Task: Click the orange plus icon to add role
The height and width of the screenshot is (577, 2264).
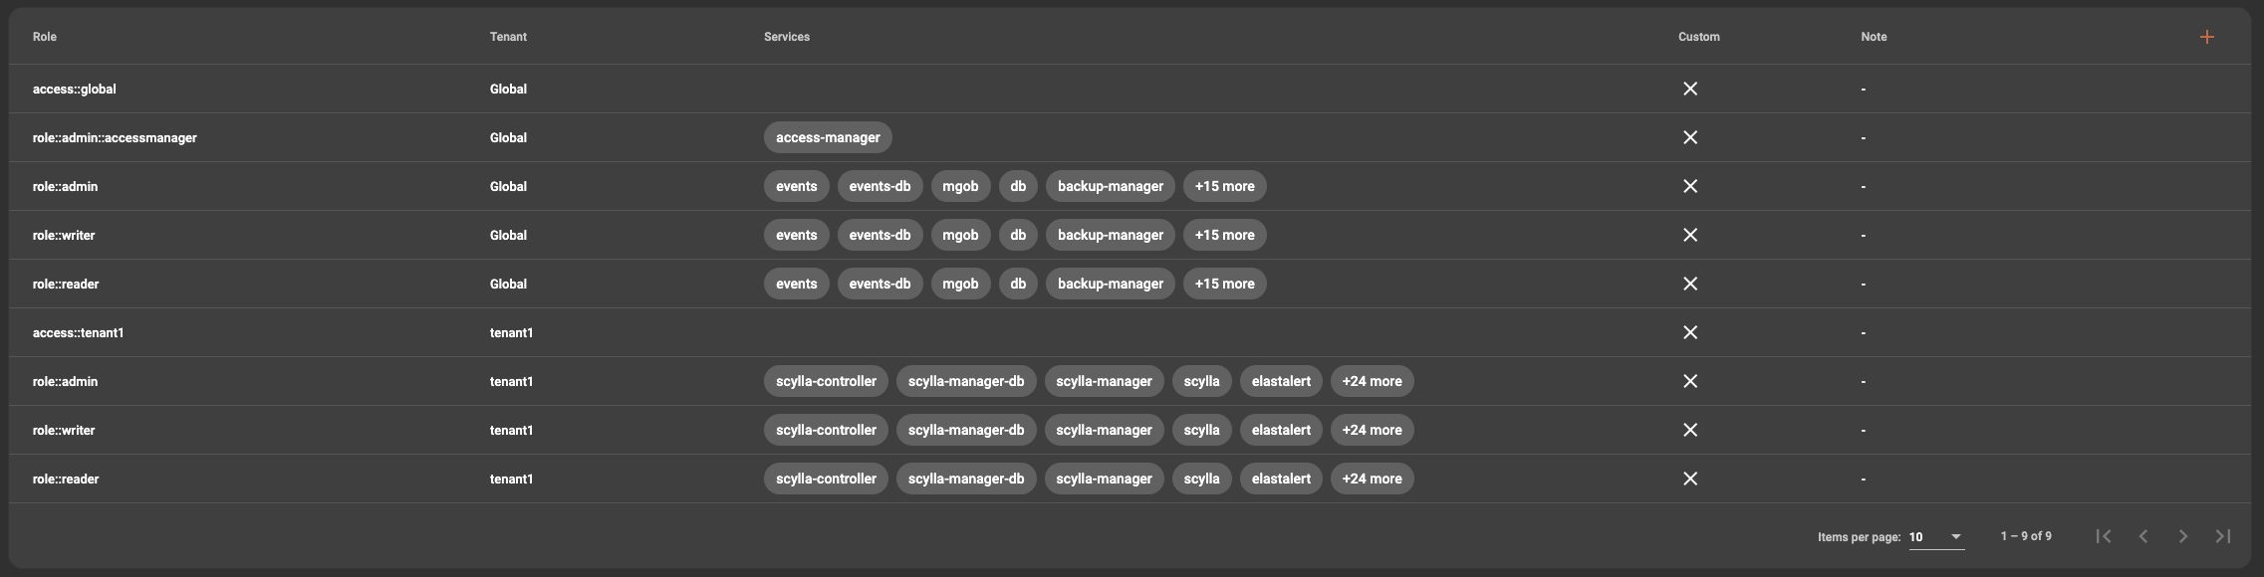Action: pyautogui.click(x=2206, y=37)
